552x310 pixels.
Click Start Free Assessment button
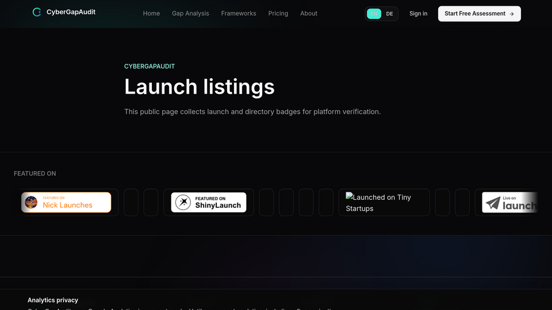point(479,14)
